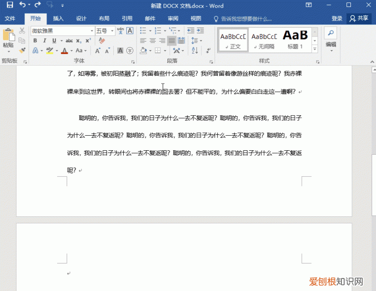376x291 pixels.
Task: Apply strikethrough (abc) formatting
Action: 69,41
